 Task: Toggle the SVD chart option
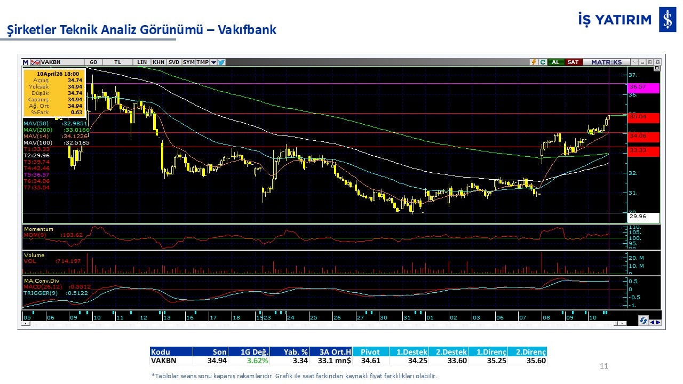[x=174, y=62]
